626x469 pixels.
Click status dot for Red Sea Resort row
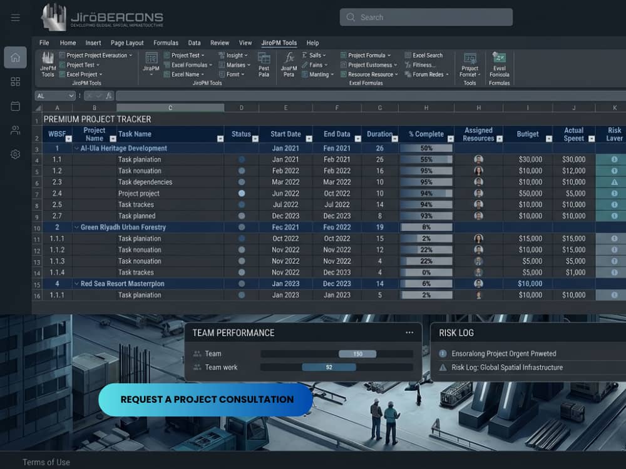[242, 283]
